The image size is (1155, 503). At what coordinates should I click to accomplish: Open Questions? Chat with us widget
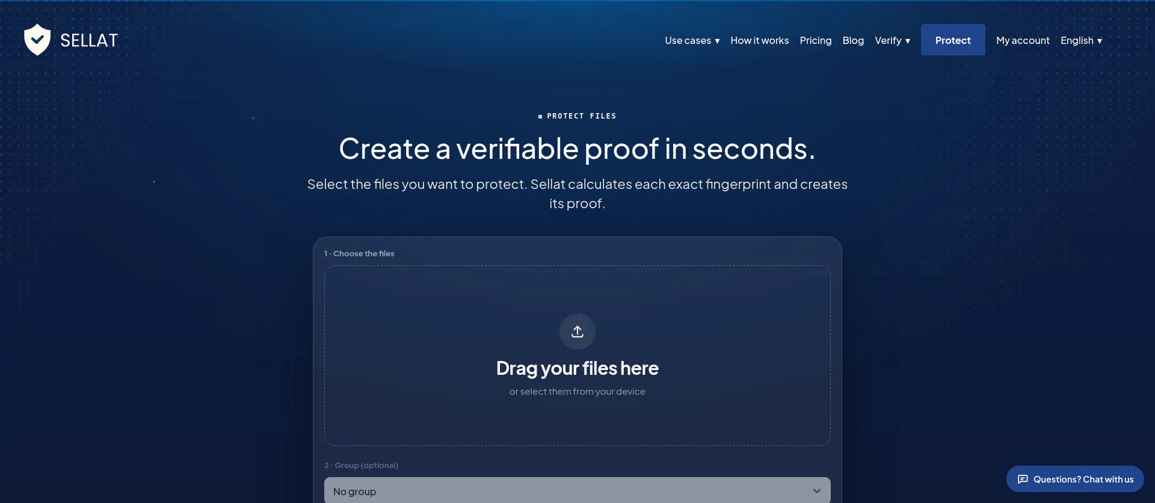click(1075, 479)
